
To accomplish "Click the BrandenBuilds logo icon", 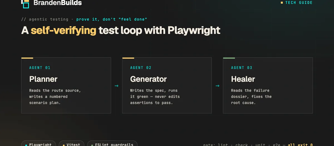I will (x=25, y=4).
